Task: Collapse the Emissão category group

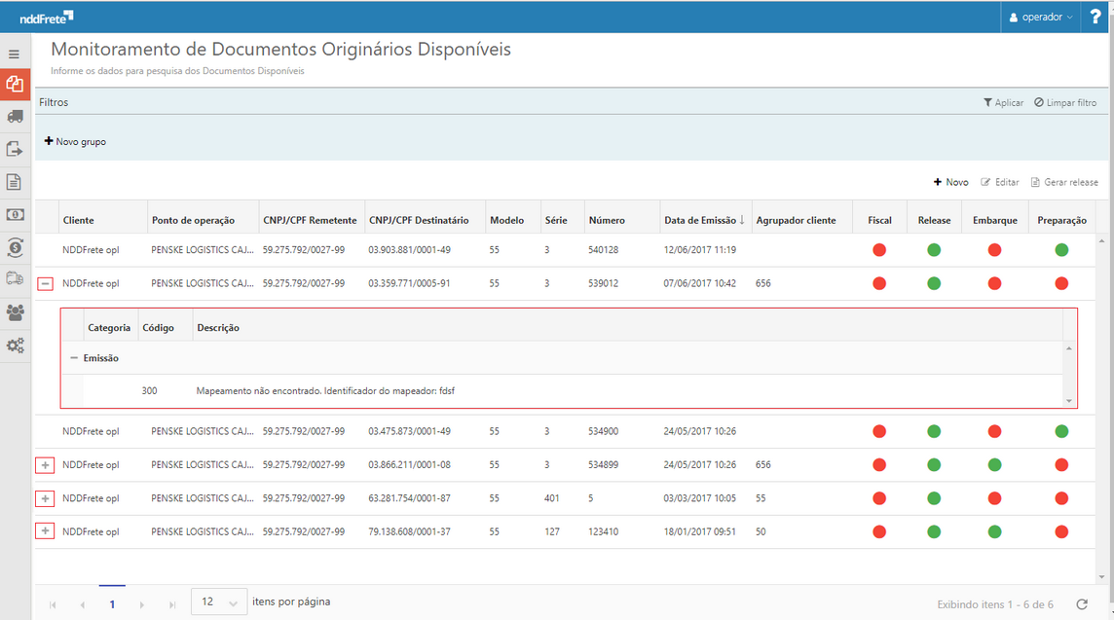Action: point(74,358)
